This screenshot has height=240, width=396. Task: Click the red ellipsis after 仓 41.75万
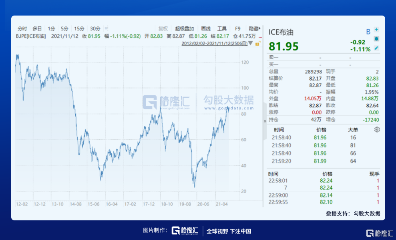tap(260, 36)
